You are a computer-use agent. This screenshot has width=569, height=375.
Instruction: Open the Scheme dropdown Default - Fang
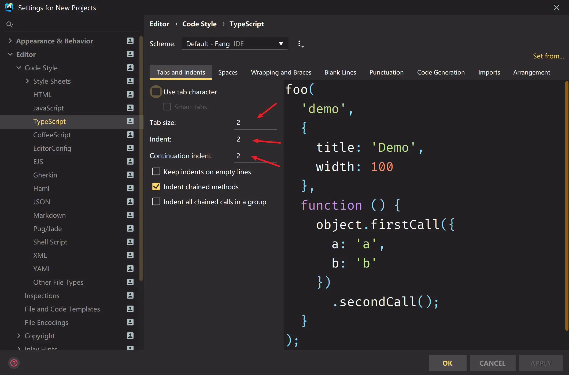pos(235,44)
